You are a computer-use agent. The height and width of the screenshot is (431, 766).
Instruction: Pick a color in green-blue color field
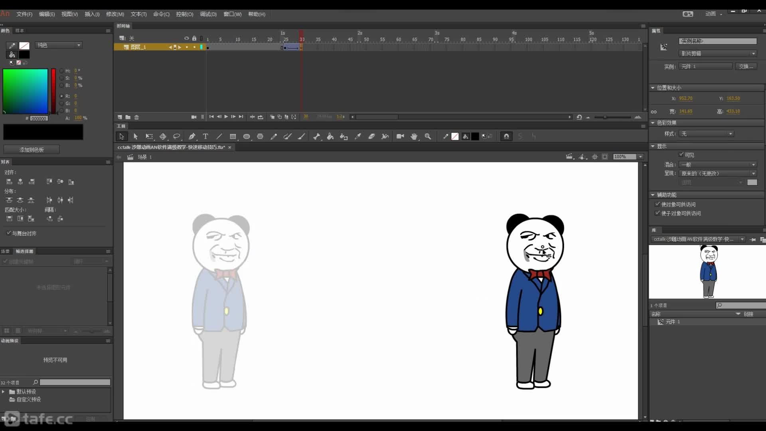click(25, 91)
